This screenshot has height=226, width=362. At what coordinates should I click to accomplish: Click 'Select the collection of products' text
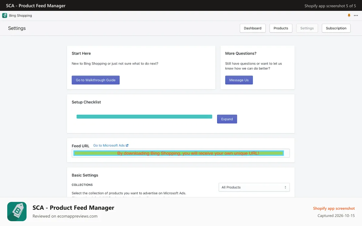(x=129, y=193)
